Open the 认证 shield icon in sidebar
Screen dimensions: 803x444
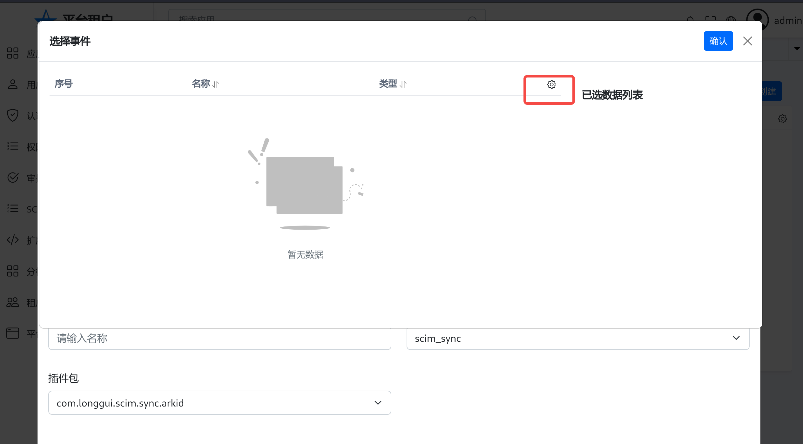point(13,115)
